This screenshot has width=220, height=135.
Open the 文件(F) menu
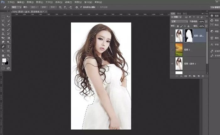(x=11, y=2)
